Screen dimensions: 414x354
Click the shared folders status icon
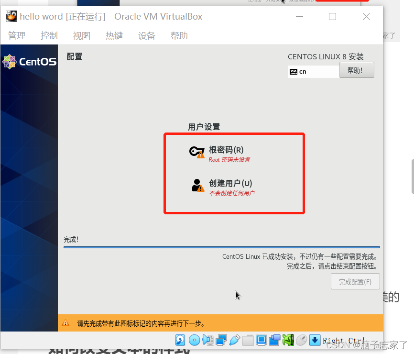coord(248,340)
